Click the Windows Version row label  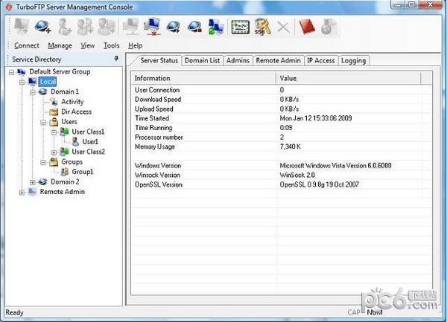point(158,166)
